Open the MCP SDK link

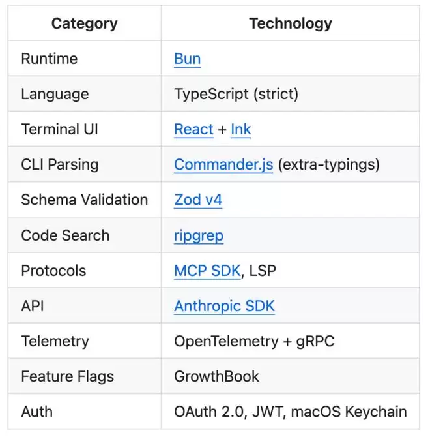[207, 271]
